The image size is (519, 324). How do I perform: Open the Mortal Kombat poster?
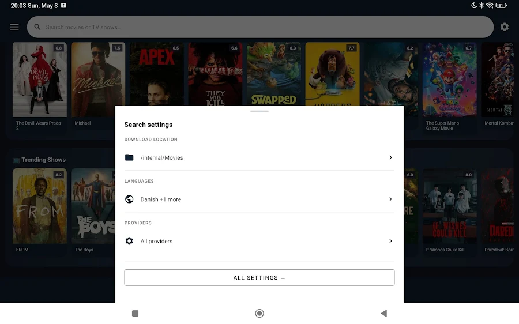point(498,80)
